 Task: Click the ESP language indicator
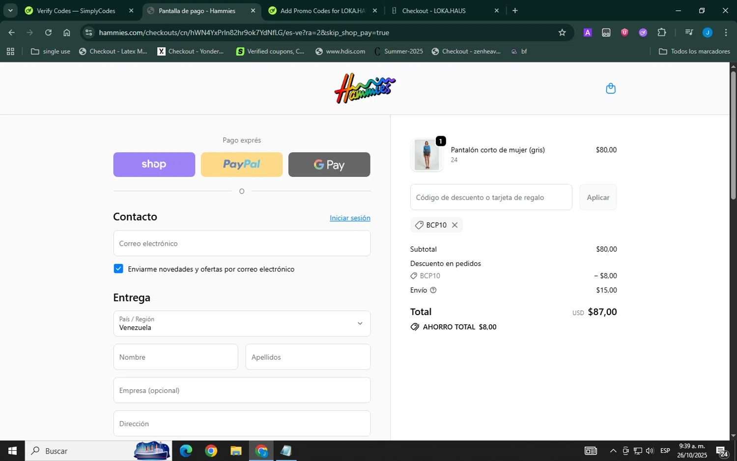pos(665,451)
